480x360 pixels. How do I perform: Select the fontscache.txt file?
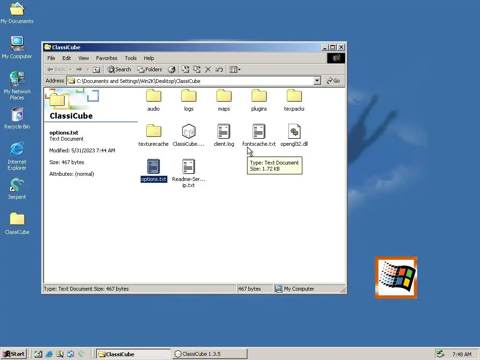click(259, 135)
